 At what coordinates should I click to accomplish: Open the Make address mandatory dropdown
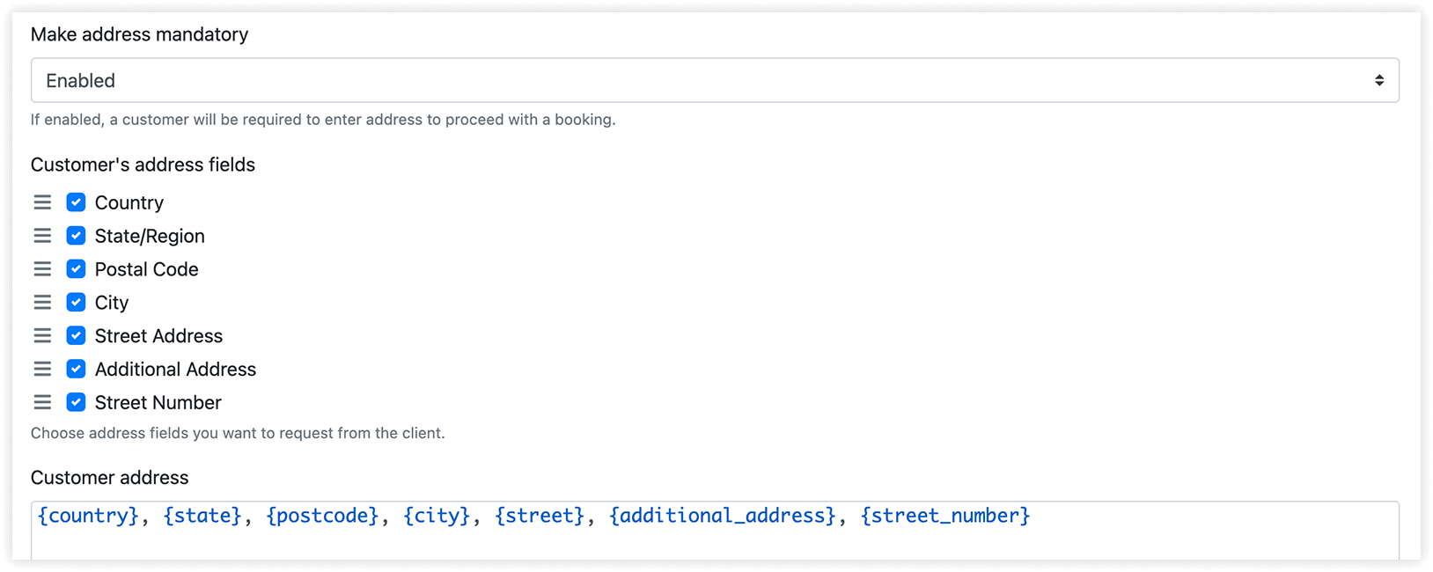click(715, 81)
